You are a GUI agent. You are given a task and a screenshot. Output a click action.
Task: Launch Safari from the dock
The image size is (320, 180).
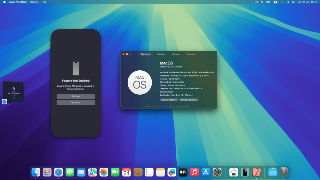(x=59, y=172)
